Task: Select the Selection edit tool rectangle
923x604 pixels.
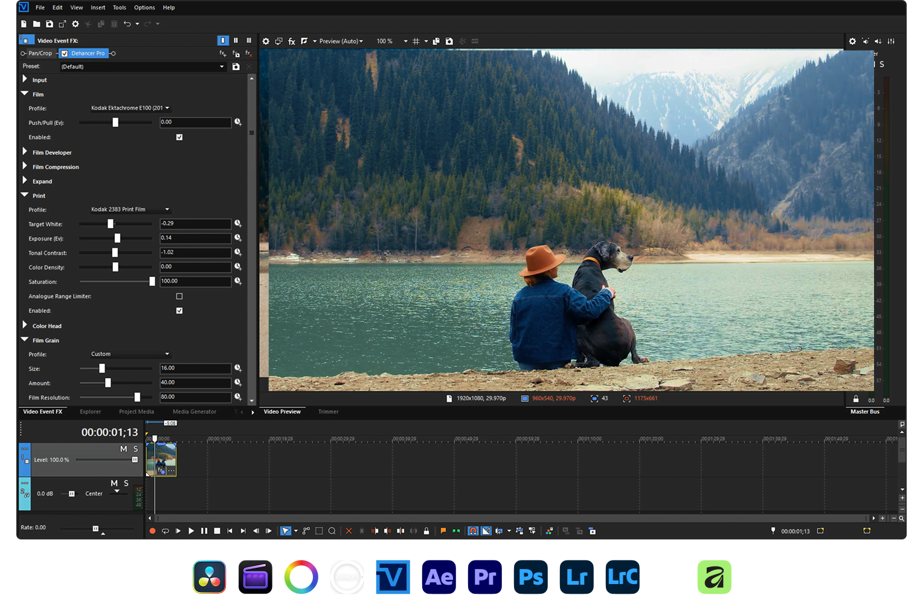Action: point(319,531)
